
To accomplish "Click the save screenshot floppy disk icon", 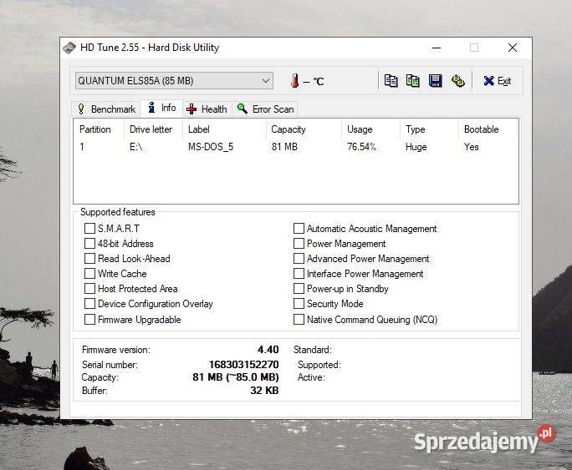I will [435, 80].
